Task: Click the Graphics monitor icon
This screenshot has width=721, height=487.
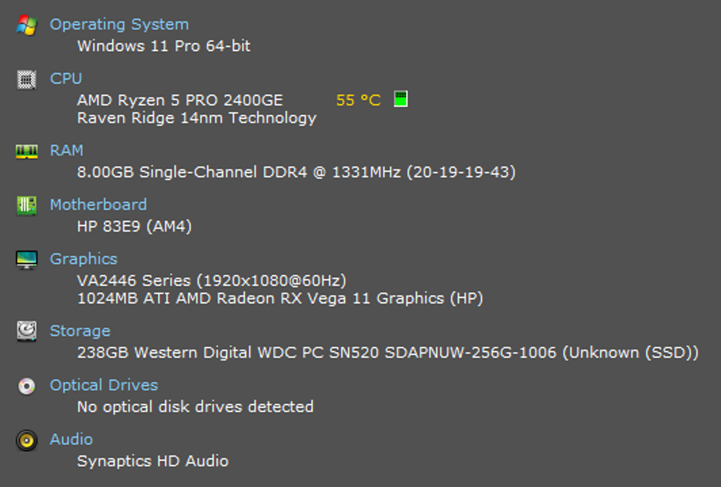Action: pos(26,260)
